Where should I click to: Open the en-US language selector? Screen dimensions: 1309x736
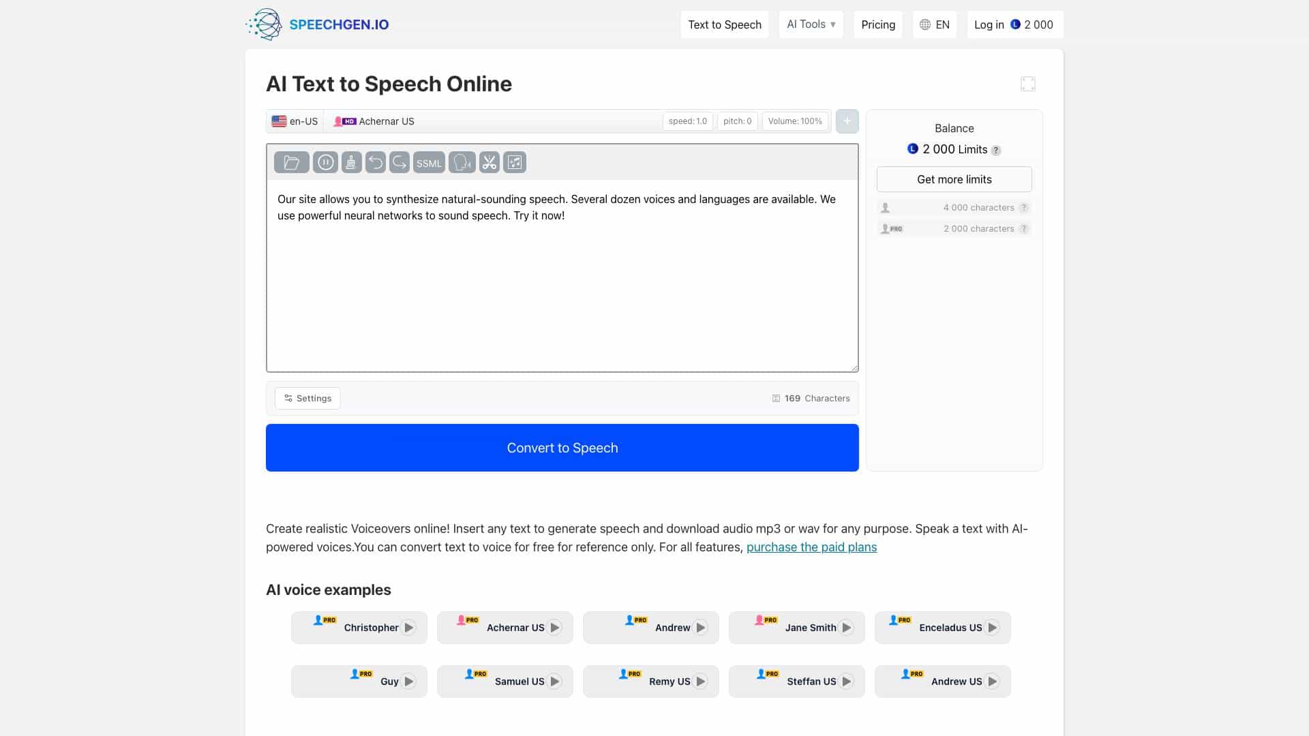click(295, 121)
